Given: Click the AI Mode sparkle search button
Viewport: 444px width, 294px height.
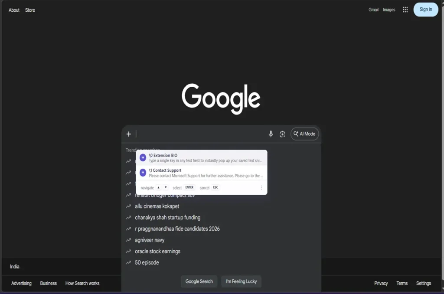Looking at the screenshot, I should point(304,134).
